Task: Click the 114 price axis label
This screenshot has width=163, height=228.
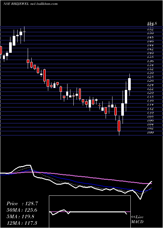Action: [151, 105]
